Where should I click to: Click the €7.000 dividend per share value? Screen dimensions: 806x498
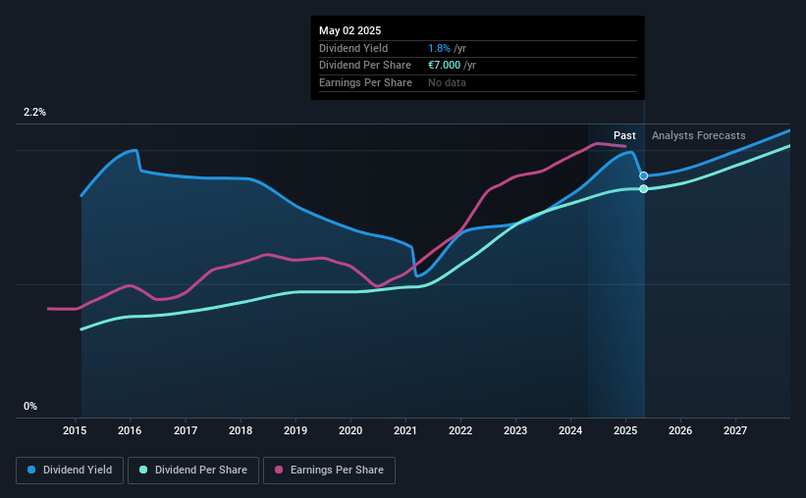[444, 66]
